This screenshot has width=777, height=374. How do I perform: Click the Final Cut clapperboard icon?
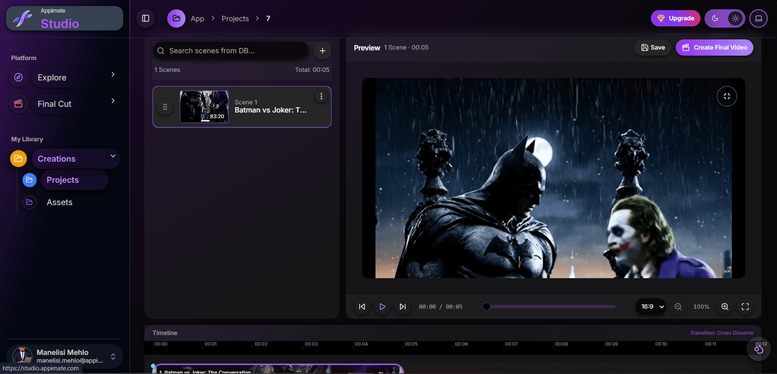click(18, 104)
